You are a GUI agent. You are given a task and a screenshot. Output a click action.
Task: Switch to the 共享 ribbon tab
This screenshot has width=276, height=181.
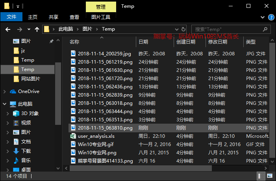53,17
